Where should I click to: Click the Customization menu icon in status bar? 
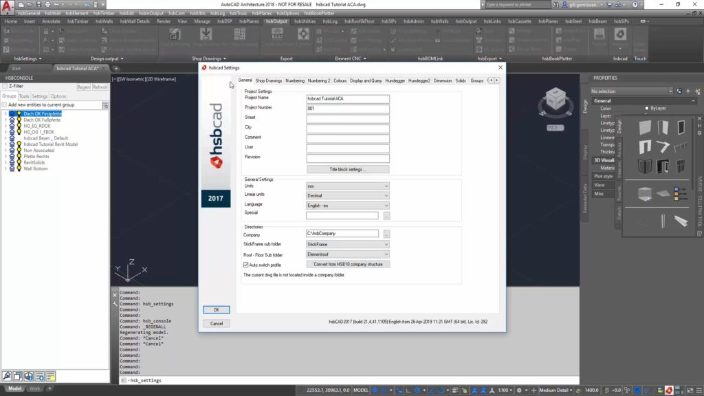click(x=698, y=390)
